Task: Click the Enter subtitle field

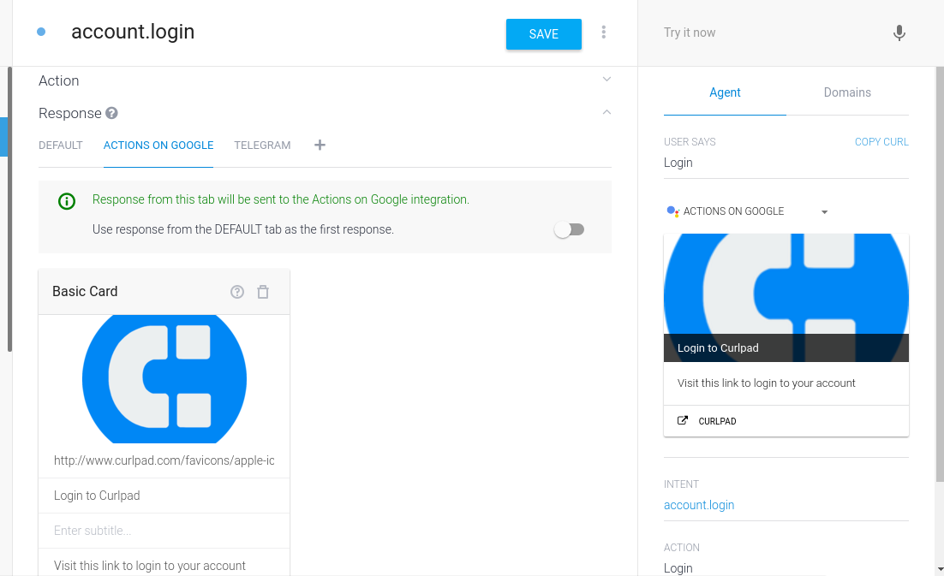Action: click(x=164, y=531)
